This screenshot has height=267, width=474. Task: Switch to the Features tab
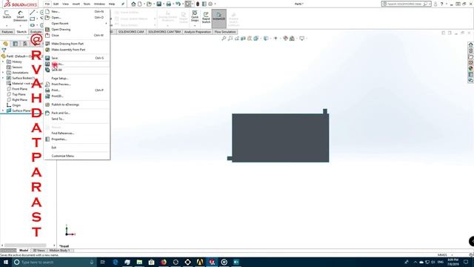click(x=7, y=32)
